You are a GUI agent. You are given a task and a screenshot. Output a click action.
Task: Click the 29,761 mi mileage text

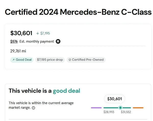point(18,51)
